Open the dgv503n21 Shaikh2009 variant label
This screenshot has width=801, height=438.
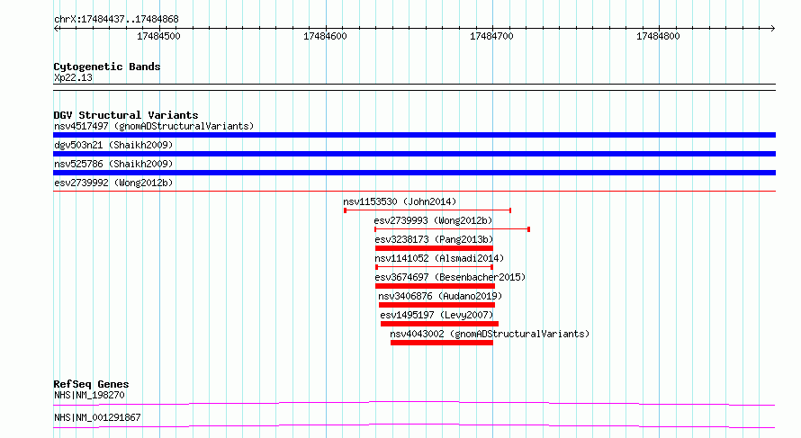(113, 145)
